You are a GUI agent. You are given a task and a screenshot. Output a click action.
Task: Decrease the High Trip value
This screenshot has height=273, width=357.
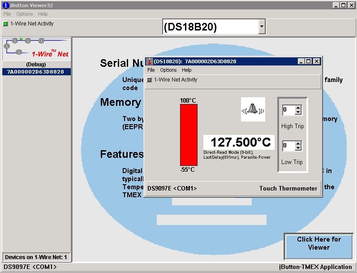[298, 112]
